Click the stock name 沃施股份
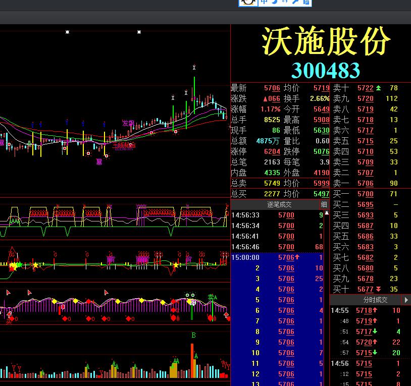Screen dimensions: 411x386 click(326, 41)
